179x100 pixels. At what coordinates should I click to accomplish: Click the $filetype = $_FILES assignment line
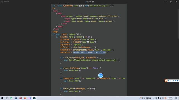[79, 42]
